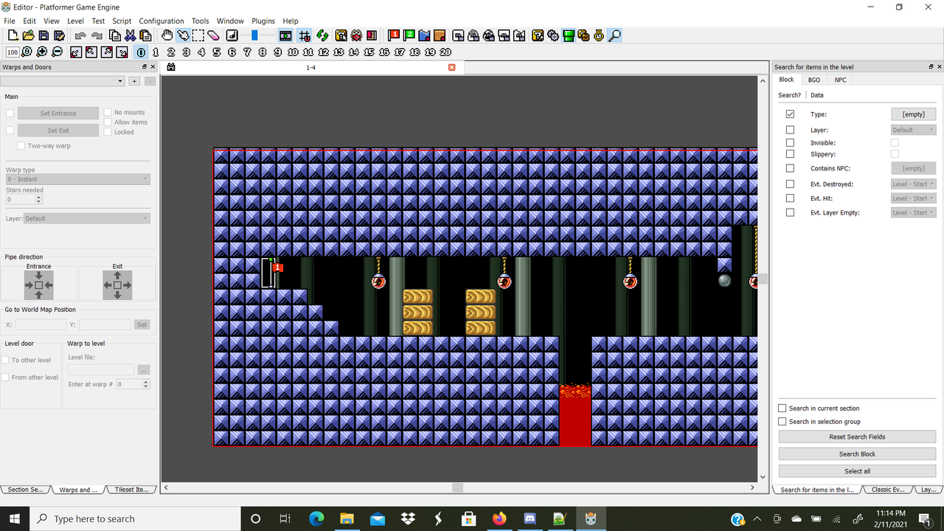This screenshot has height=531, width=944.
Task: Check Search in current section
Action: click(x=782, y=408)
